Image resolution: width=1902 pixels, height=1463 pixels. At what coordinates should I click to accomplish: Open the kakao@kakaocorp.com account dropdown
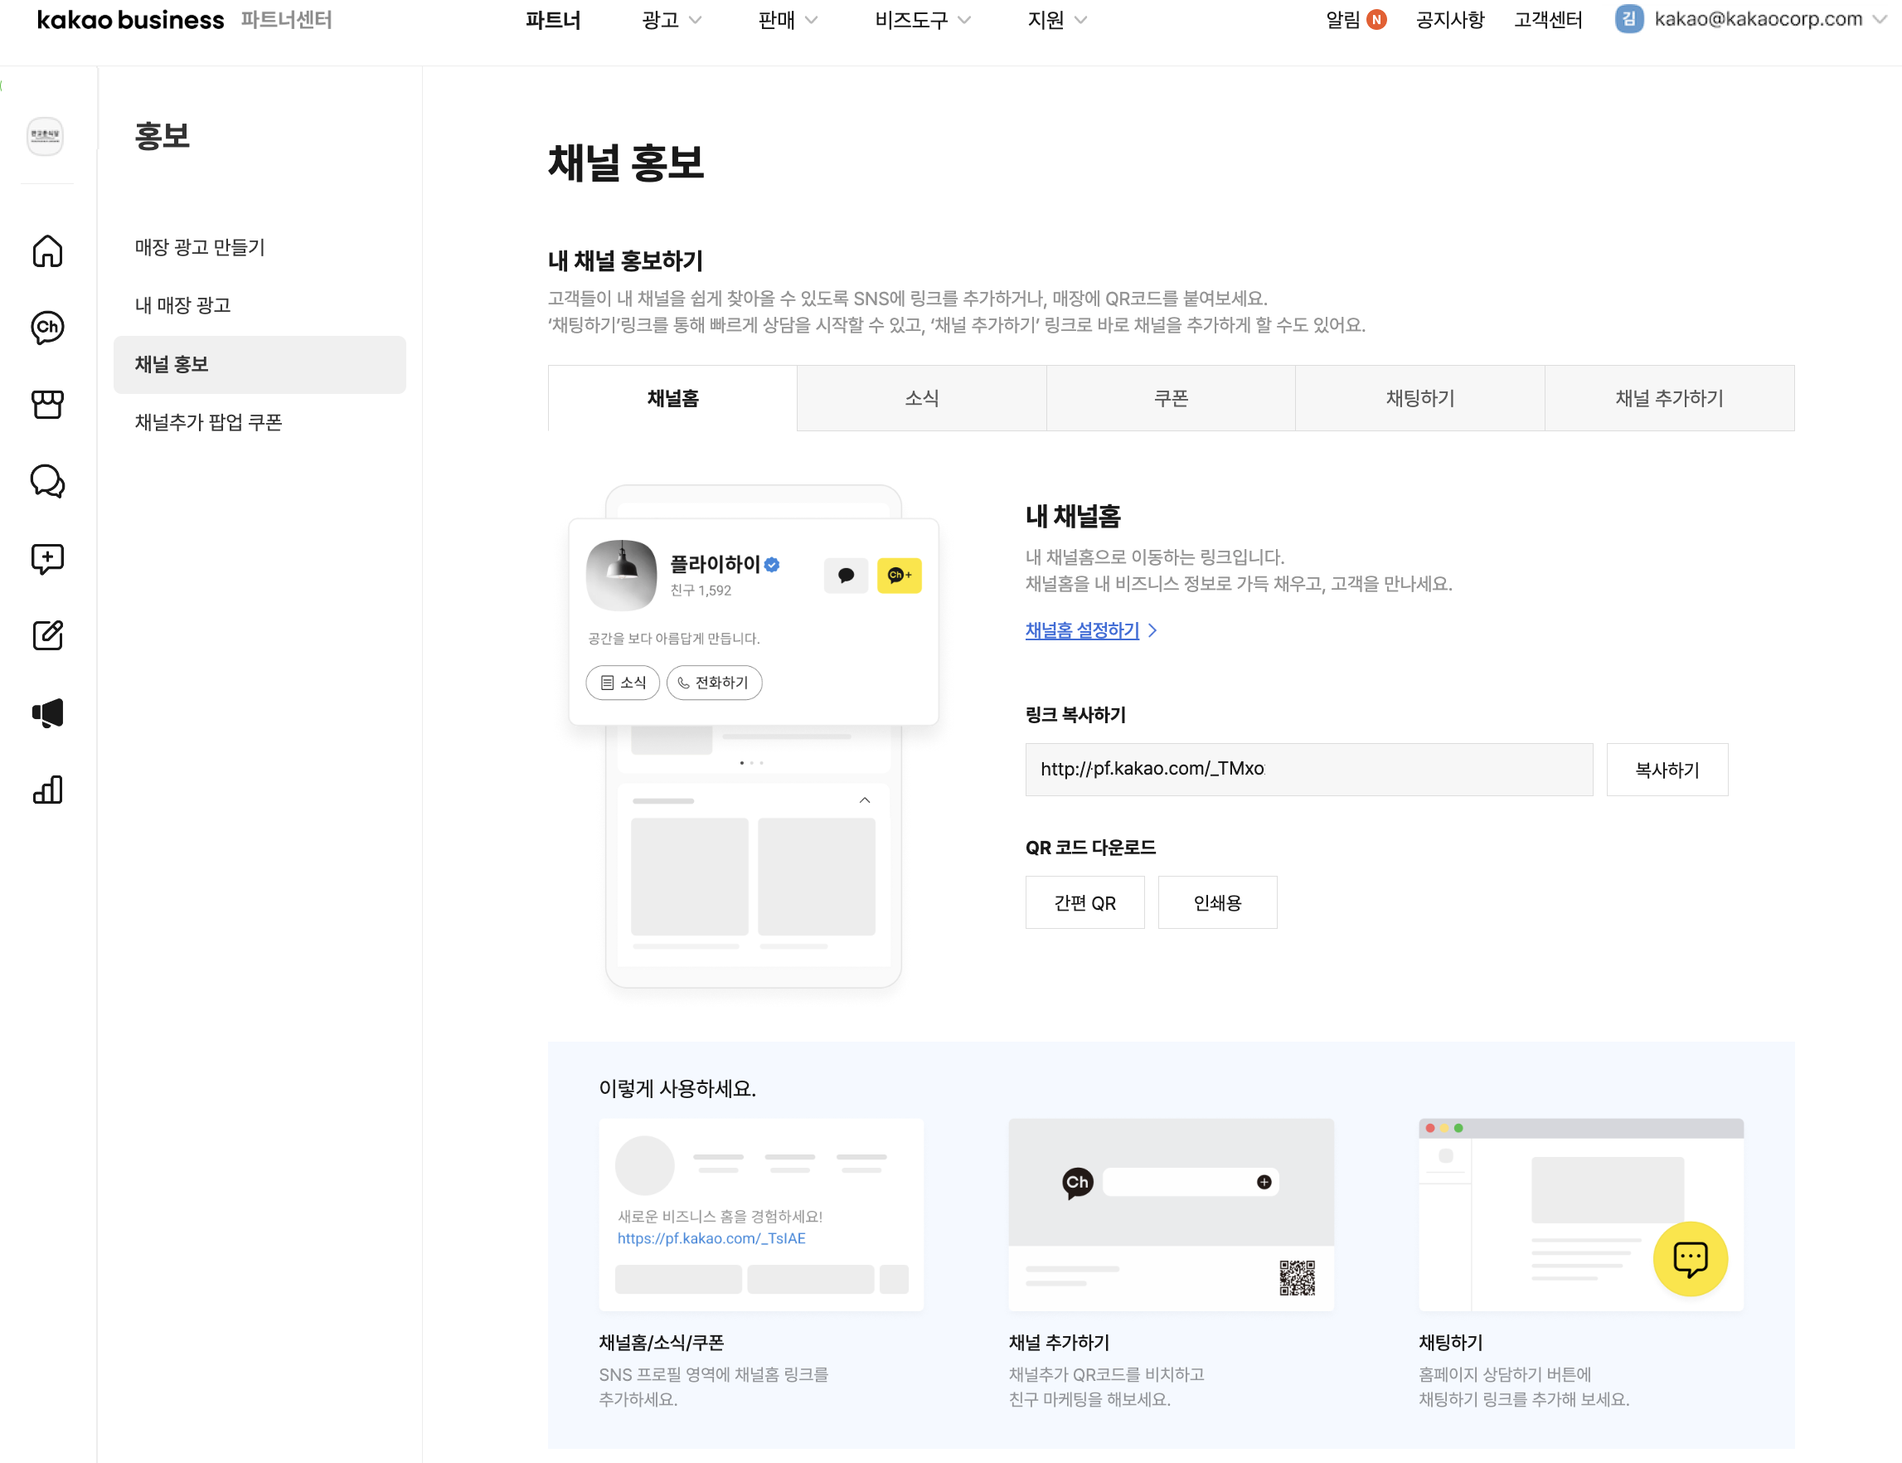tap(1749, 19)
